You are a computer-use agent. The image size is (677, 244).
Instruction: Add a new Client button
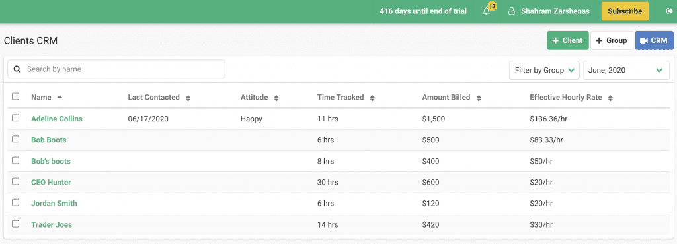click(x=568, y=40)
